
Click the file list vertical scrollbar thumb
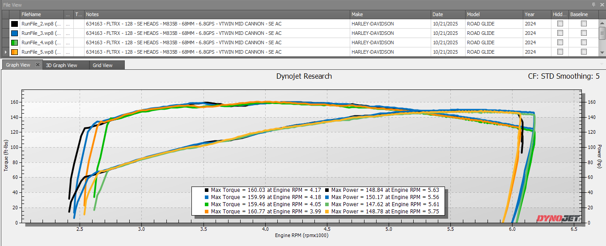point(602,33)
